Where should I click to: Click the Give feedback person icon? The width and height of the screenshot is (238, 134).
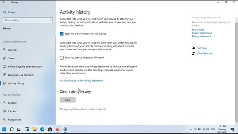point(193,53)
